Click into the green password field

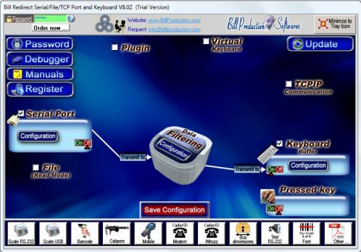click(51, 19)
